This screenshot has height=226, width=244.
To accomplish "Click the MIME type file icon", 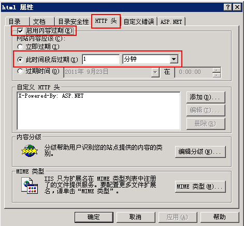I will point(30,185).
